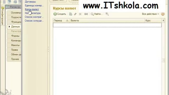This screenshot has width=169, height=95.
Task: Click the orange help question icon
Action: [x=163, y=14]
